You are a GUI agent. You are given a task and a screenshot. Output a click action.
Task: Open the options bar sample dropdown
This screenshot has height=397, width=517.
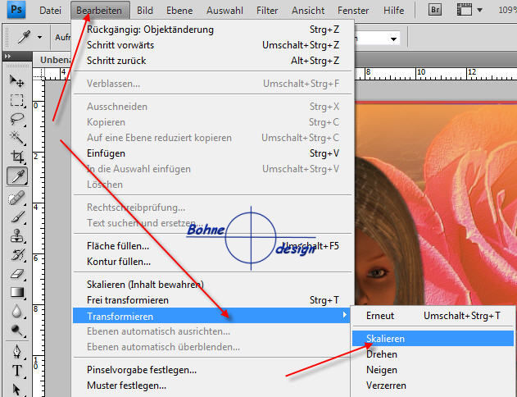point(394,39)
